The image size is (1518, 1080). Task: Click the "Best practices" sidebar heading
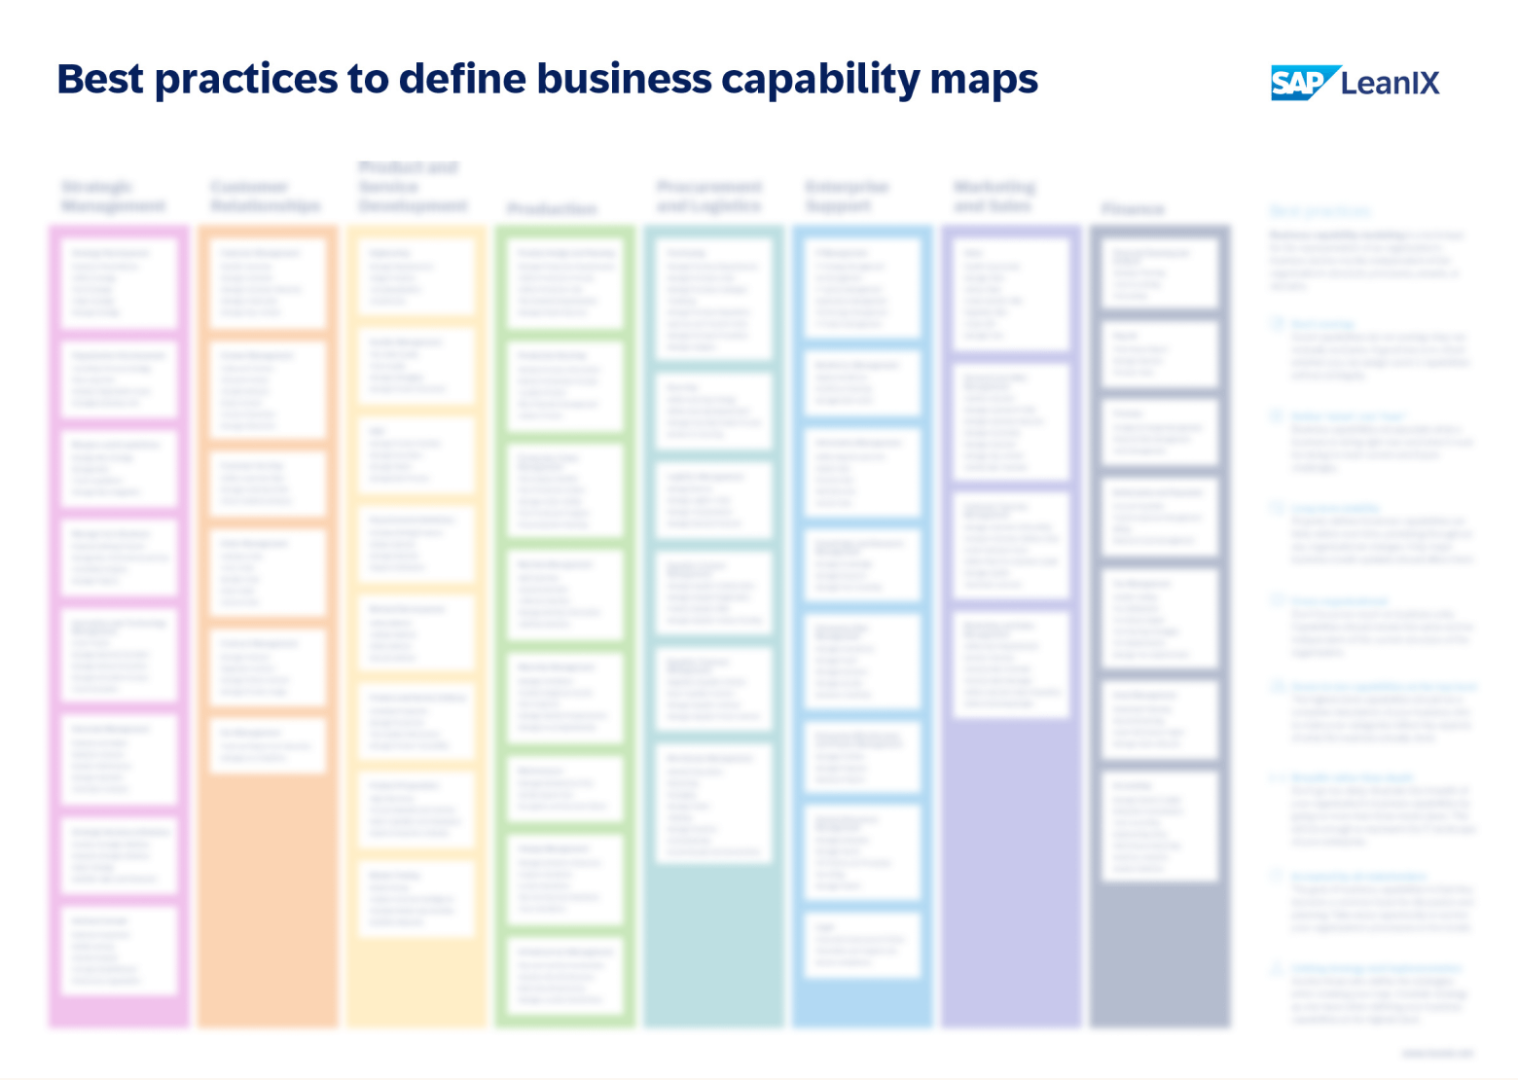coord(1319,211)
